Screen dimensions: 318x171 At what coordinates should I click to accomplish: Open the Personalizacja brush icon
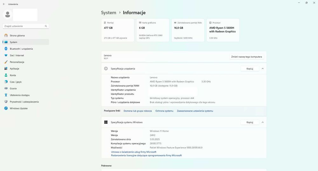tap(6, 62)
